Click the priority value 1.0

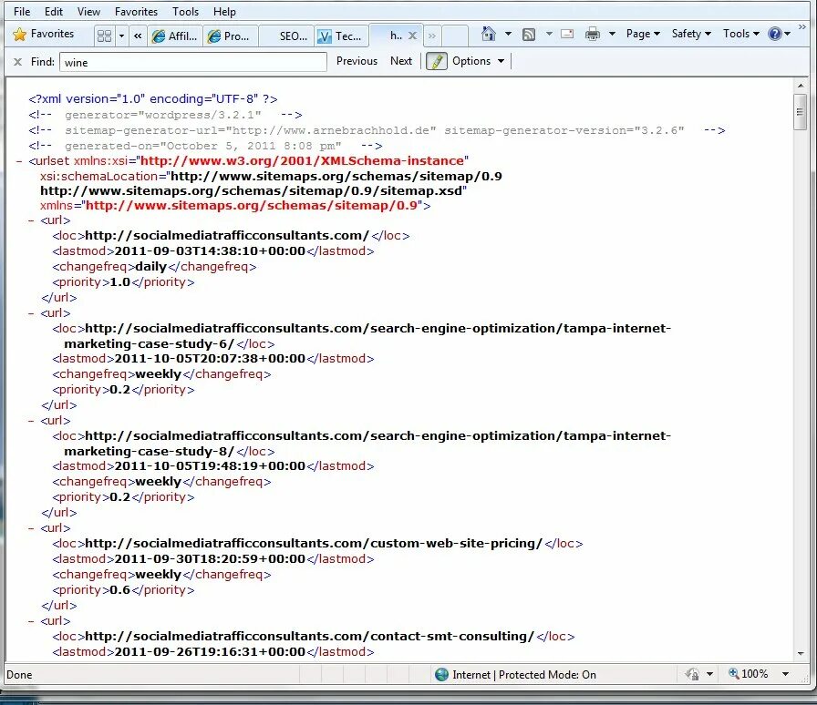119,282
